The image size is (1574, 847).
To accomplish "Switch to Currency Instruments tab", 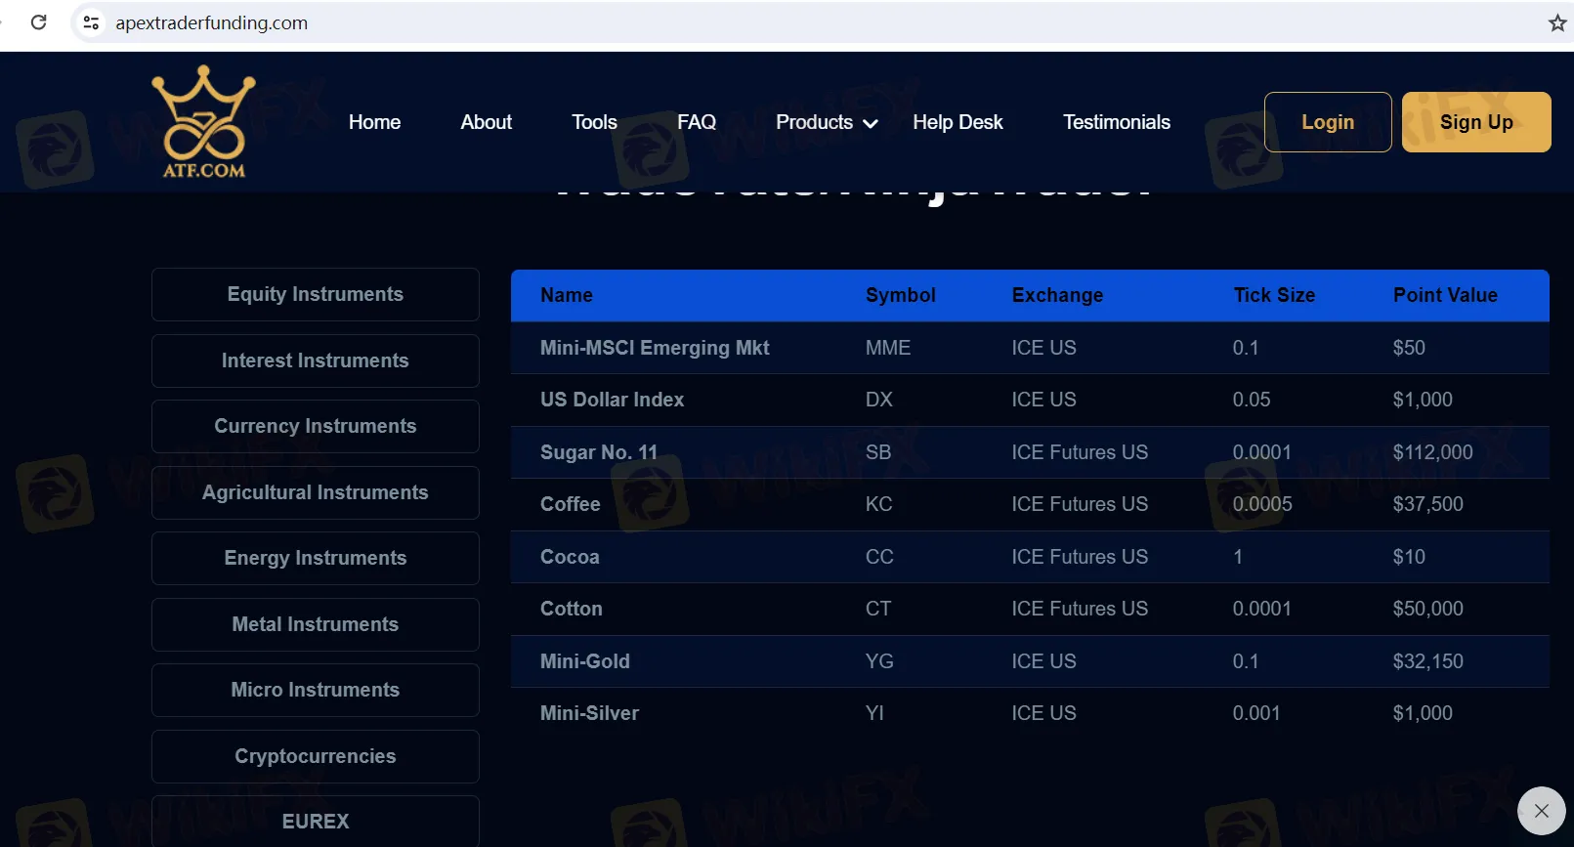I will point(315,426).
